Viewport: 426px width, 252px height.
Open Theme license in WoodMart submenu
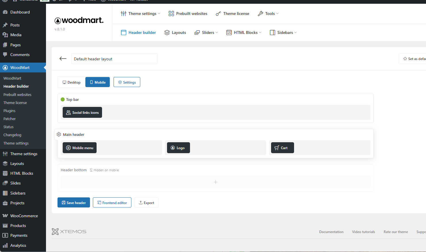(x=15, y=103)
